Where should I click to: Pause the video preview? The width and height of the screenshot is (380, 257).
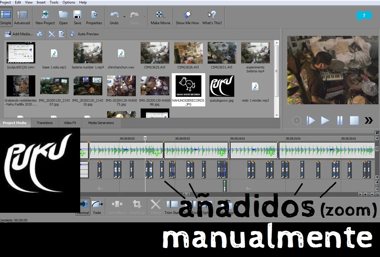tap(340, 120)
